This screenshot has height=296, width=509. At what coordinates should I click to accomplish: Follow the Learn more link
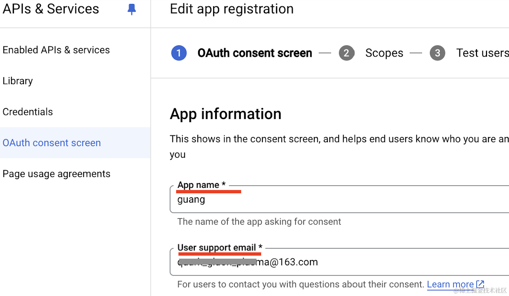450,284
